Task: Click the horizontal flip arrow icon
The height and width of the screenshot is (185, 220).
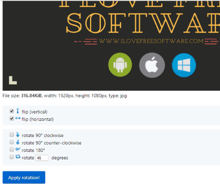Action: coord(18,118)
